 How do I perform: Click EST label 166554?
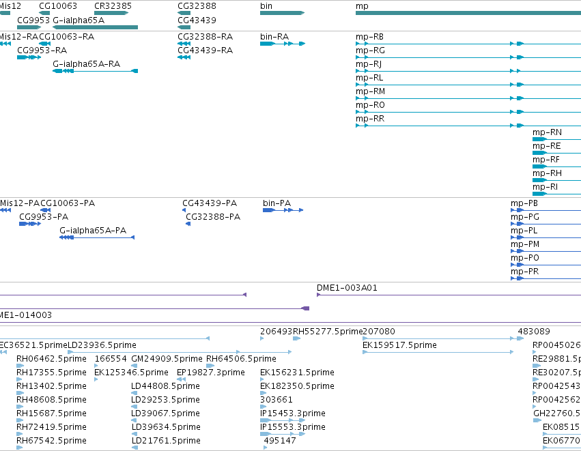point(111,359)
